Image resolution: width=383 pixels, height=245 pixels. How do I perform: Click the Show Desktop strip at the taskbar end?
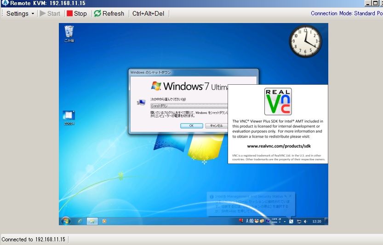(x=326, y=221)
